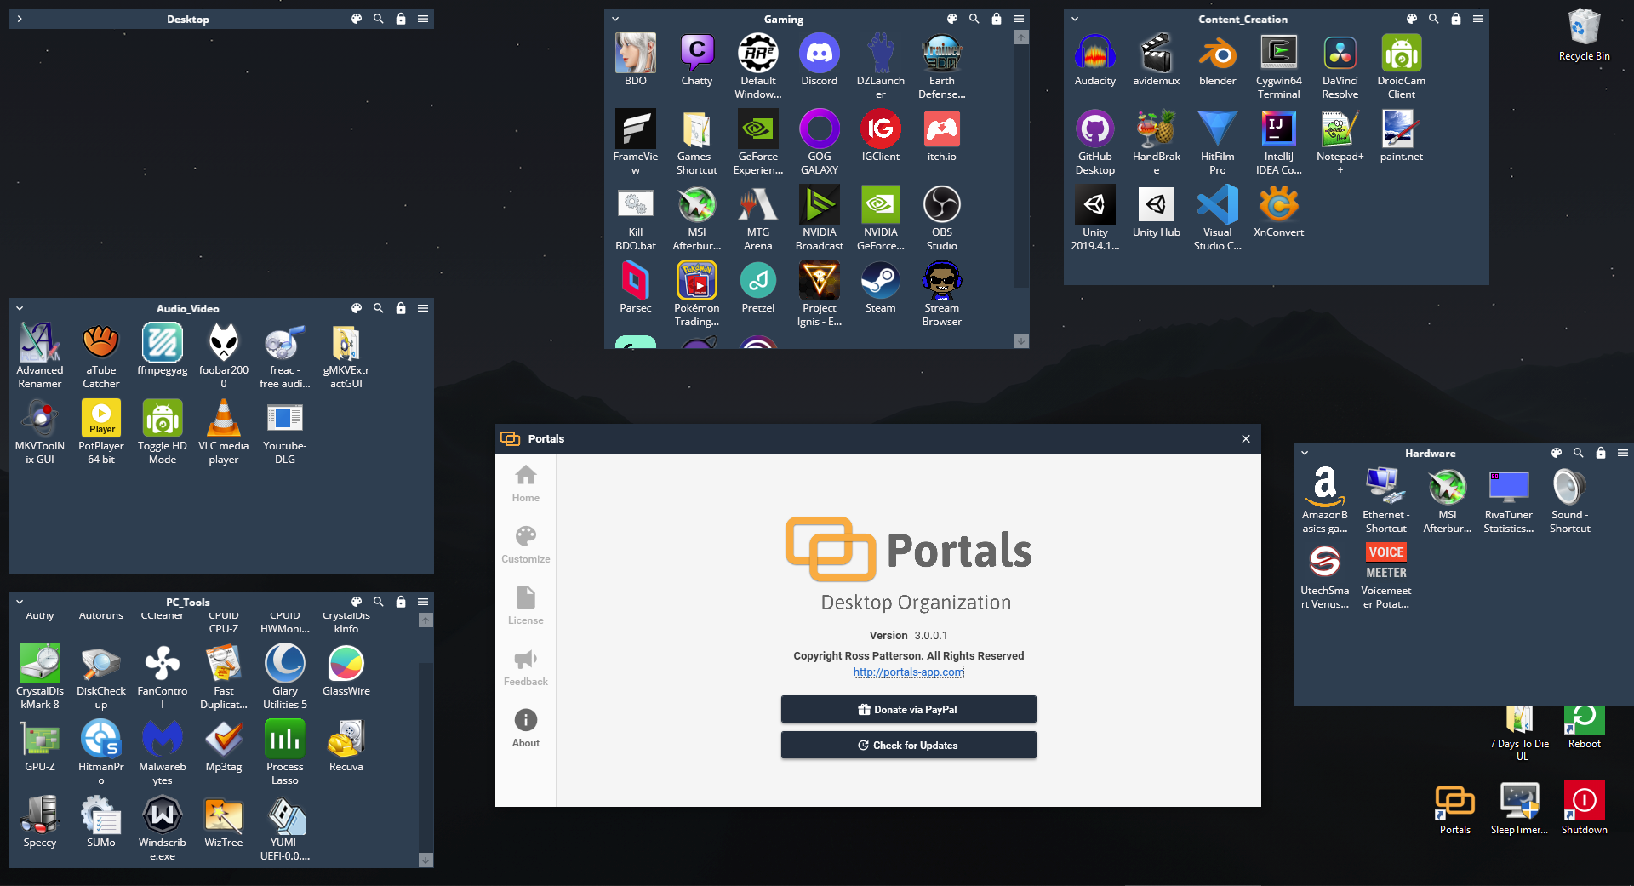Image resolution: width=1634 pixels, height=886 pixels.
Task: Open the Hardware portal hamburger menu
Action: pyautogui.click(x=1623, y=453)
